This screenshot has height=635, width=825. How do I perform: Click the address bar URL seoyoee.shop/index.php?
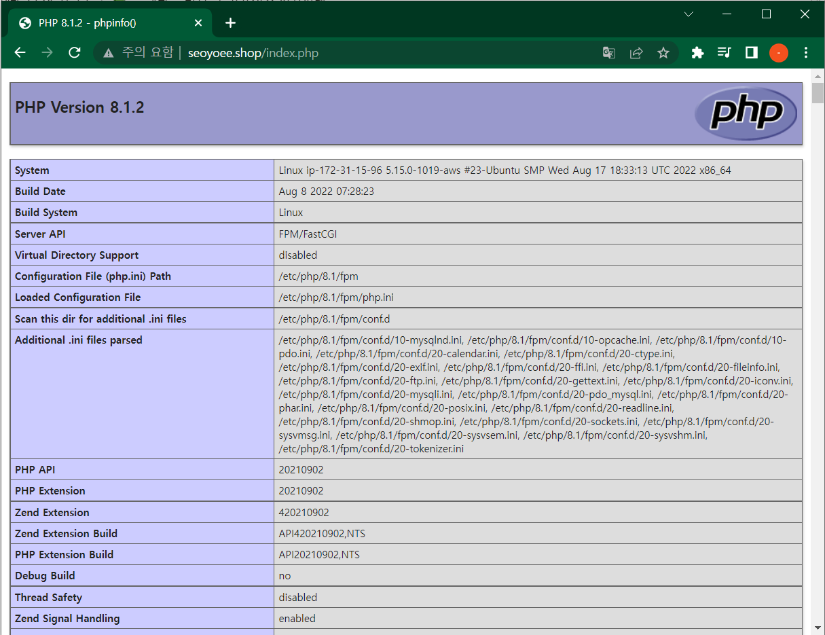point(253,53)
